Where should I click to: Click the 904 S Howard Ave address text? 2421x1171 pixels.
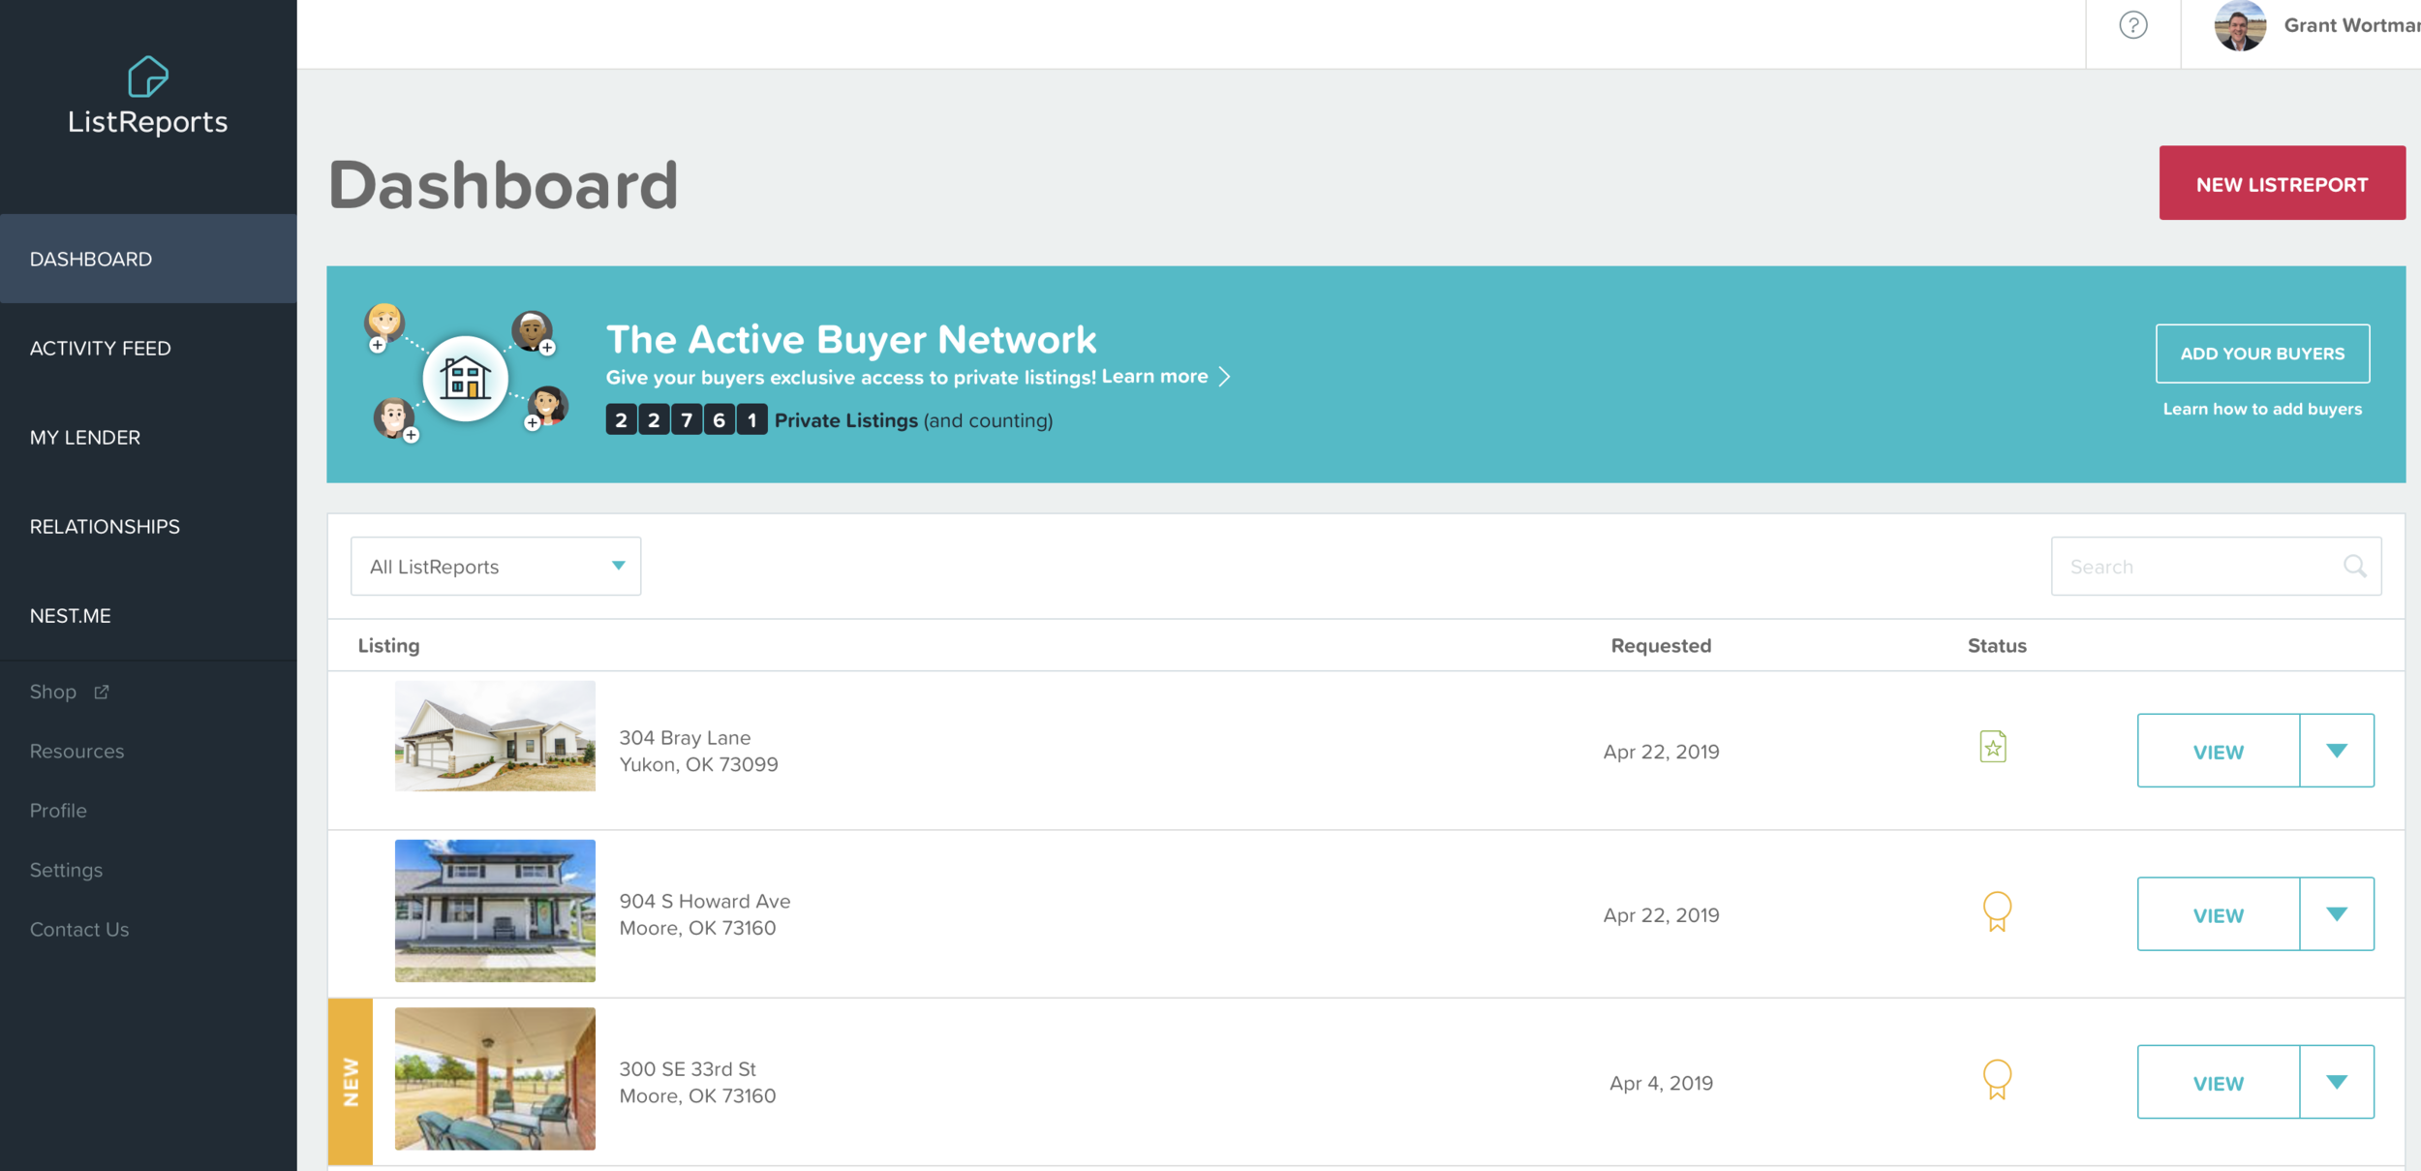click(x=705, y=914)
